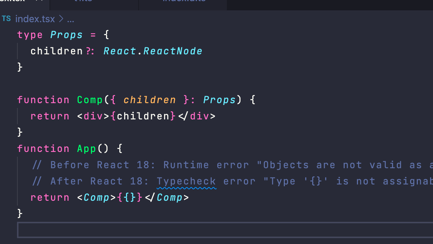433x244 pixels.
Task: Click the TS file icon in breadcrumb
Action: (6, 18)
